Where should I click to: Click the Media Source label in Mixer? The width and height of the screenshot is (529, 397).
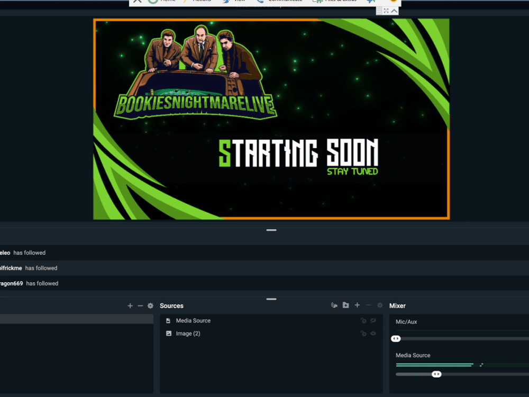(413, 356)
